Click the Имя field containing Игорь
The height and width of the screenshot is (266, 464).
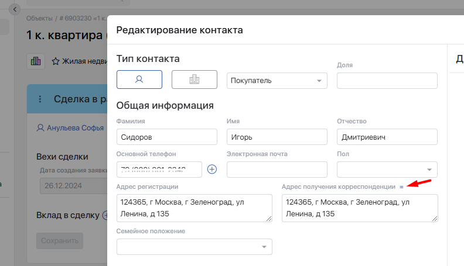pos(277,137)
